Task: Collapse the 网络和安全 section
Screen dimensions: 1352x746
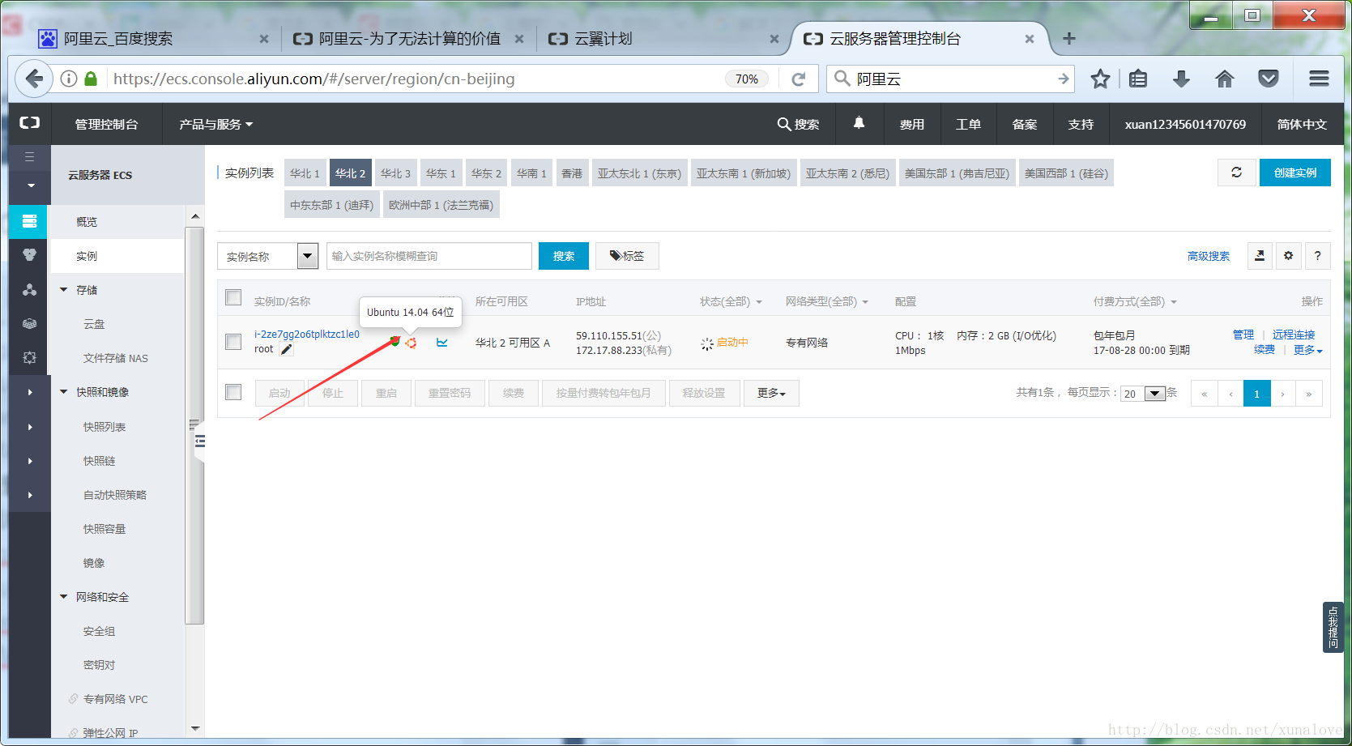Action: [x=64, y=596]
